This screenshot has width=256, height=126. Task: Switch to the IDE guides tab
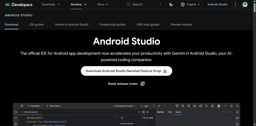(36, 24)
